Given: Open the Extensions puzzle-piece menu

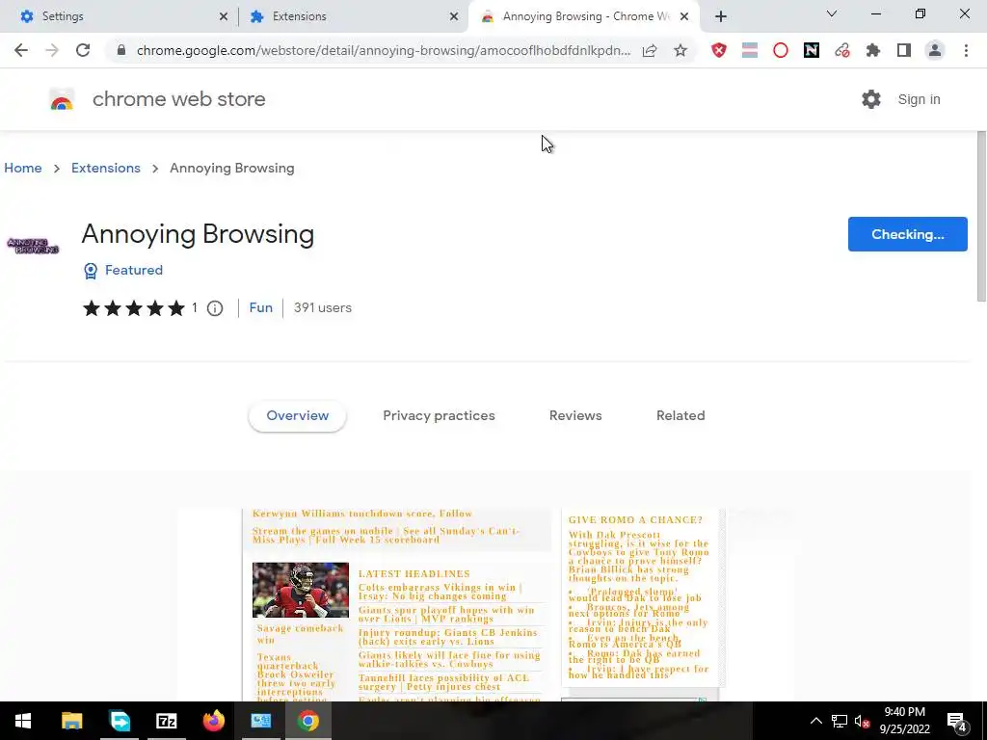Looking at the screenshot, I should pyautogui.click(x=873, y=50).
